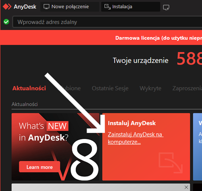
Task: Open the Ostatnie Sesje tab
Action: pyautogui.click(x=110, y=88)
